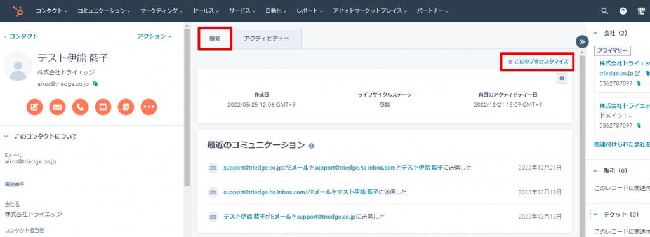This screenshot has width=650, height=237.
Task: Click info icon beside 最近のコミュニケーション
Action: tap(312, 146)
